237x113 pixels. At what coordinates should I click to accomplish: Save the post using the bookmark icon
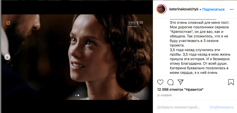[231, 82]
